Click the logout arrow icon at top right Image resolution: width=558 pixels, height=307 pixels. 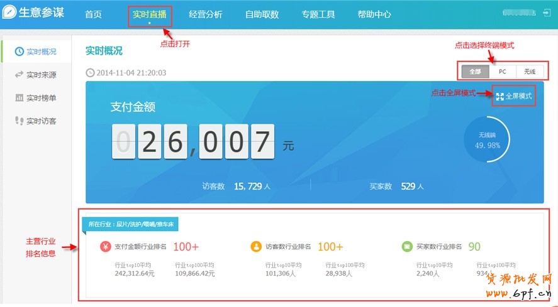point(545,12)
